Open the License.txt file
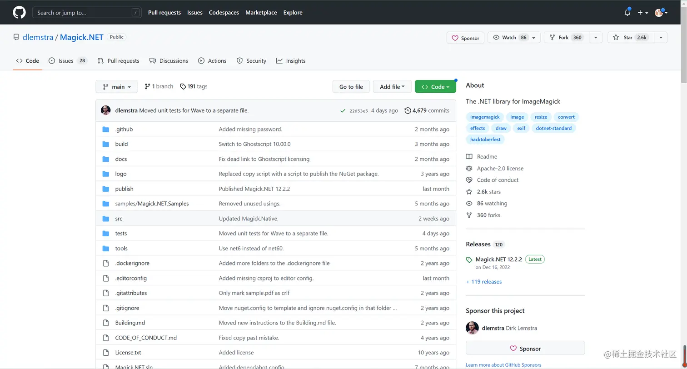 (128, 353)
